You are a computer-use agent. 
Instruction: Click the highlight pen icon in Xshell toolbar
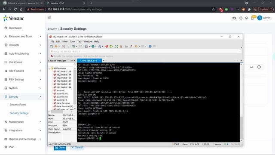[x=131, y=46]
